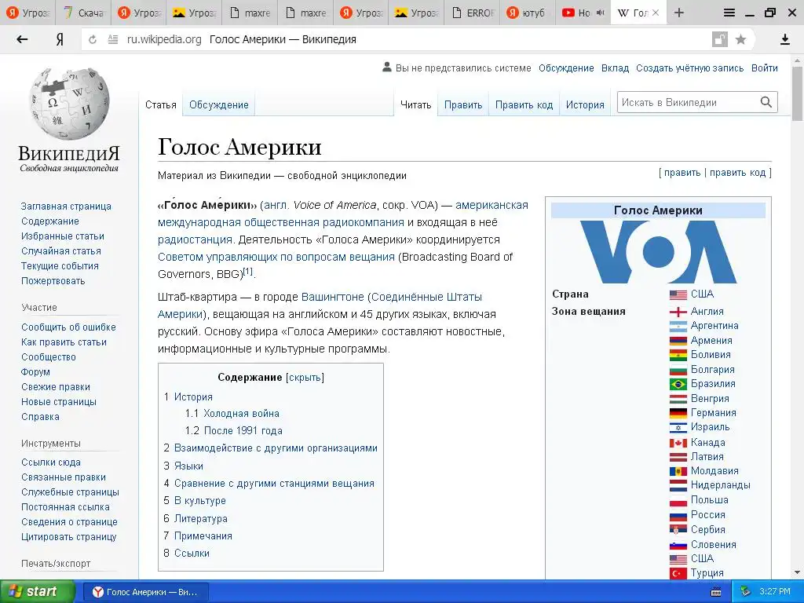804x603 pixels.
Task: Mute audio on the YouTube tab
Action: [601, 13]
